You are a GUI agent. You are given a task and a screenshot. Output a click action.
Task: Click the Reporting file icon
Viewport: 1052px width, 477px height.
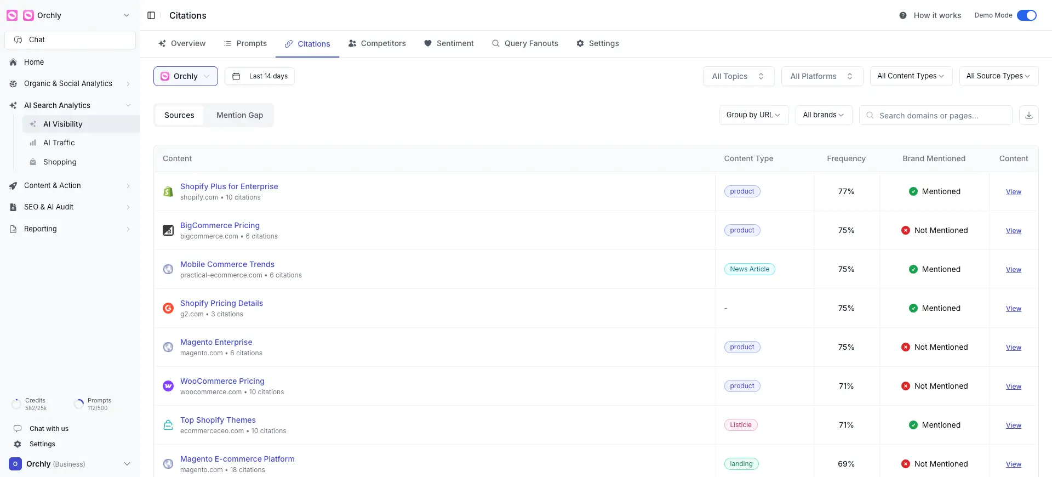(13, 229)
